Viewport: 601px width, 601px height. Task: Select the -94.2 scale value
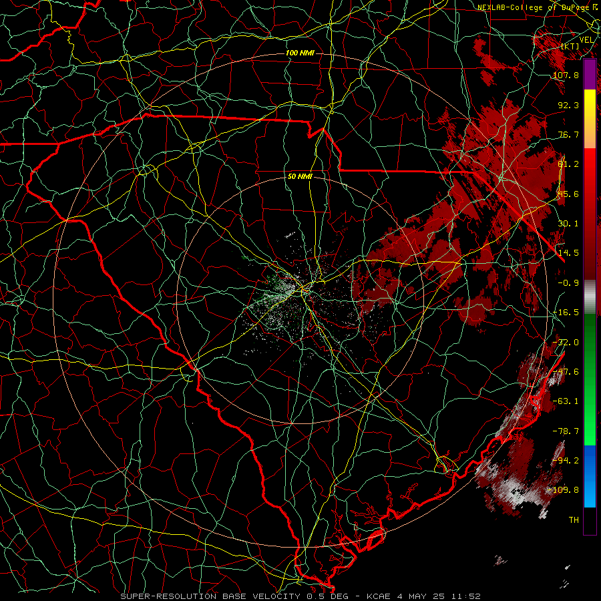(x=566, y=461)
